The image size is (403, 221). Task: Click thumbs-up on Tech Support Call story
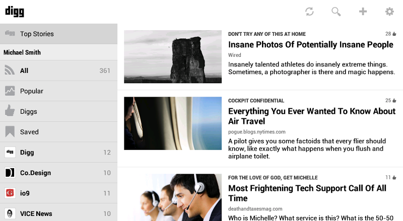(x=394, y=178)
